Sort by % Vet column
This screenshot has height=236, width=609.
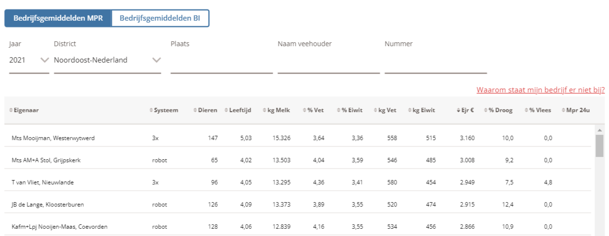pos(313,110)
